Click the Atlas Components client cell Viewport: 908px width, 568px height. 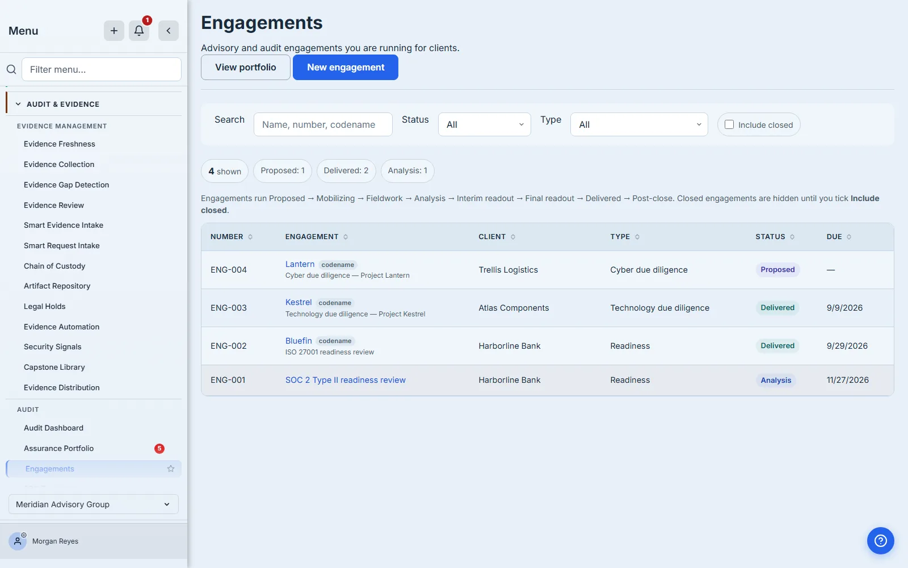(x=514, y=308)
